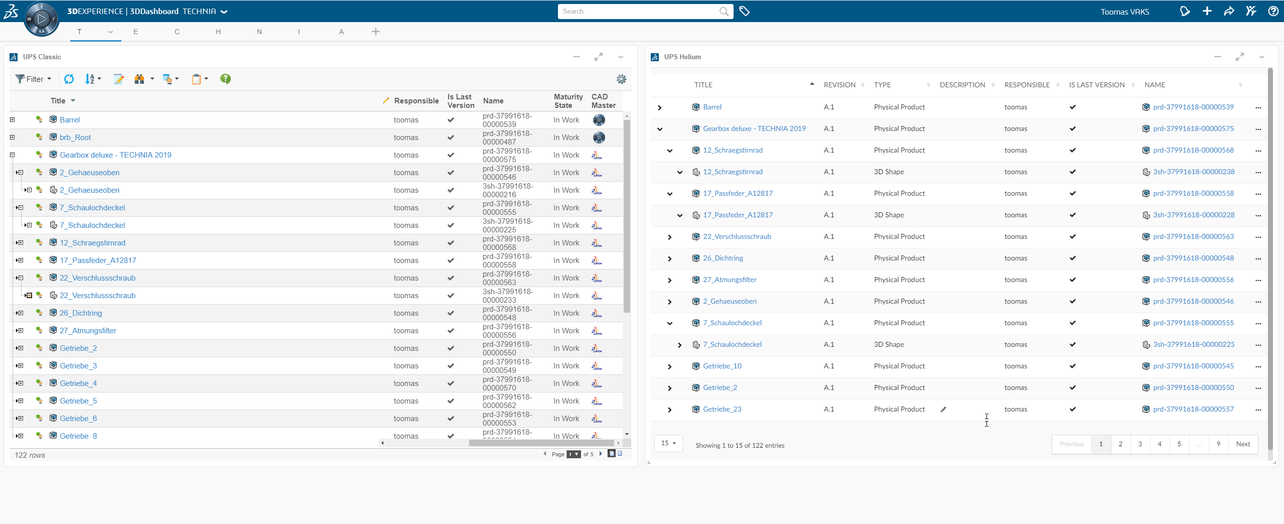Open the Filter dropdown in UPS Classic

point(34,79)
